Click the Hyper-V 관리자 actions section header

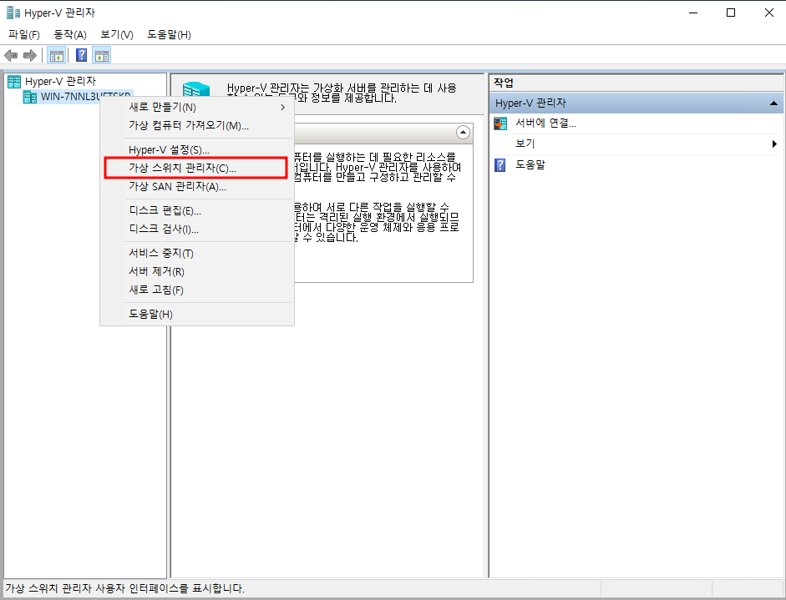point(636,103)
